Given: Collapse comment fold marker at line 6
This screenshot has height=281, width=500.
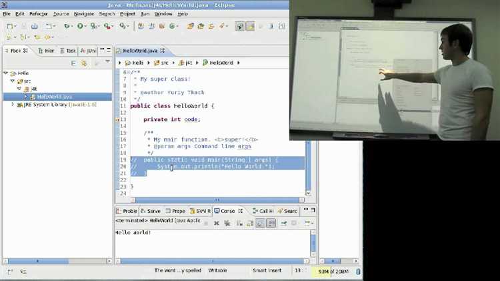Looking at the screenshot, I should tap(128, 73).
